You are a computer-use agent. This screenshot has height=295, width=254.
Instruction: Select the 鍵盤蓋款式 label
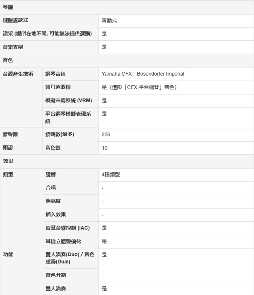[x=15, y=20]
